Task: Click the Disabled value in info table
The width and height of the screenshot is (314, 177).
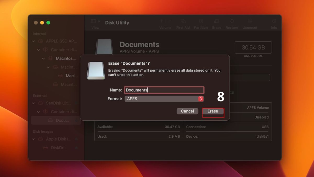Action: (x=262, y=117)
